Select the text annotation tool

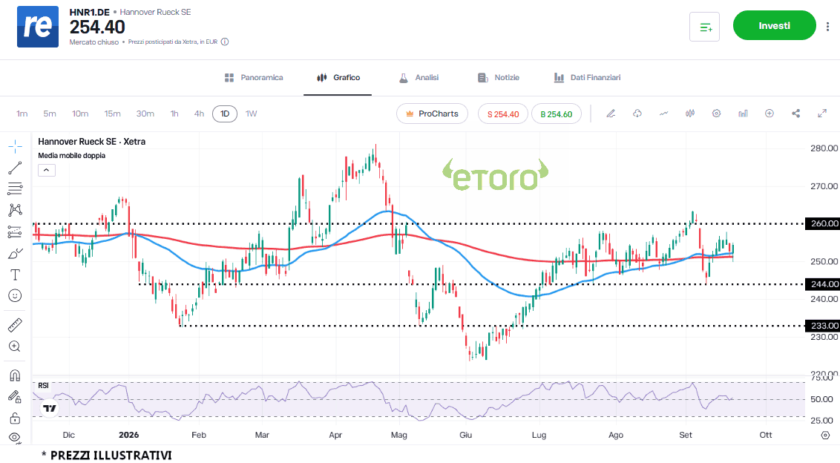pyautogui.click(x=15, y=275)
